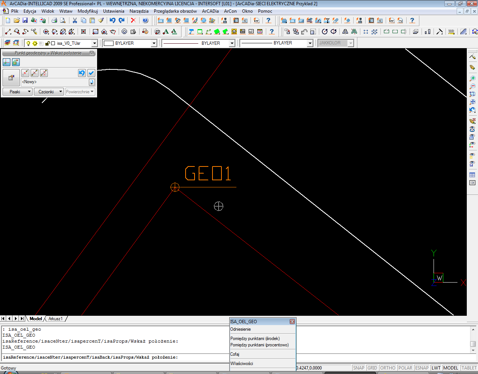The height and width of the screenshot is (374, 478).
Task: Toggle TABLET mode in status bar
Action: tap(469, 368)
